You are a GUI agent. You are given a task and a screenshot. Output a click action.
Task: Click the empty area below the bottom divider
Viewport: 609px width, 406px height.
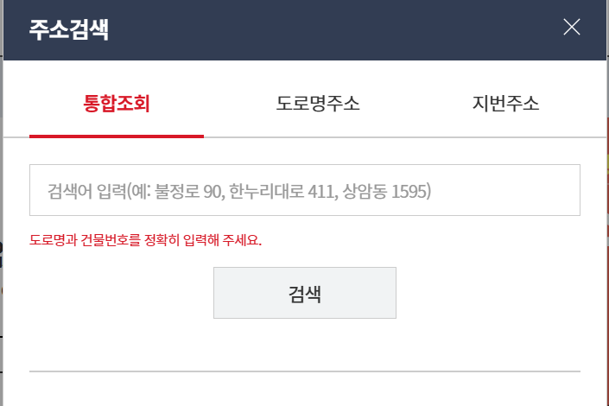click(x=305, y=390)
